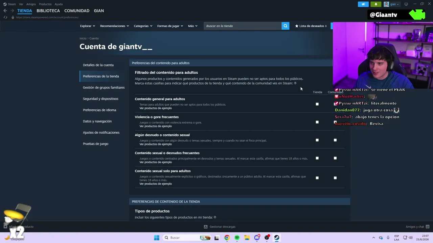Viewport: 433px width, 243px height.
Task: Toggle Store checkbox for general adult content
Action: (x=317, y=104)
